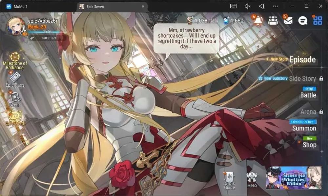
Task: Expand the MuMu three-dots menu
Action: (276, 6)
